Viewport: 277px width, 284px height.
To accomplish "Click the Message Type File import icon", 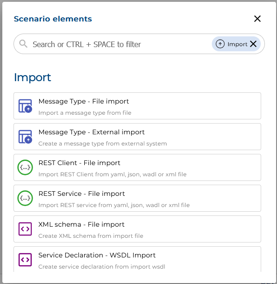I will click(25, 106).
